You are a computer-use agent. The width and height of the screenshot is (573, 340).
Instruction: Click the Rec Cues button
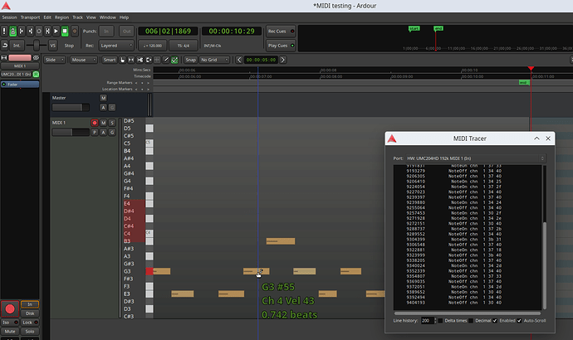click(x=278, y=32)
